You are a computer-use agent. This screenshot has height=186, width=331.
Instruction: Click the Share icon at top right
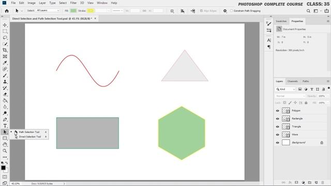coord(326,11)
